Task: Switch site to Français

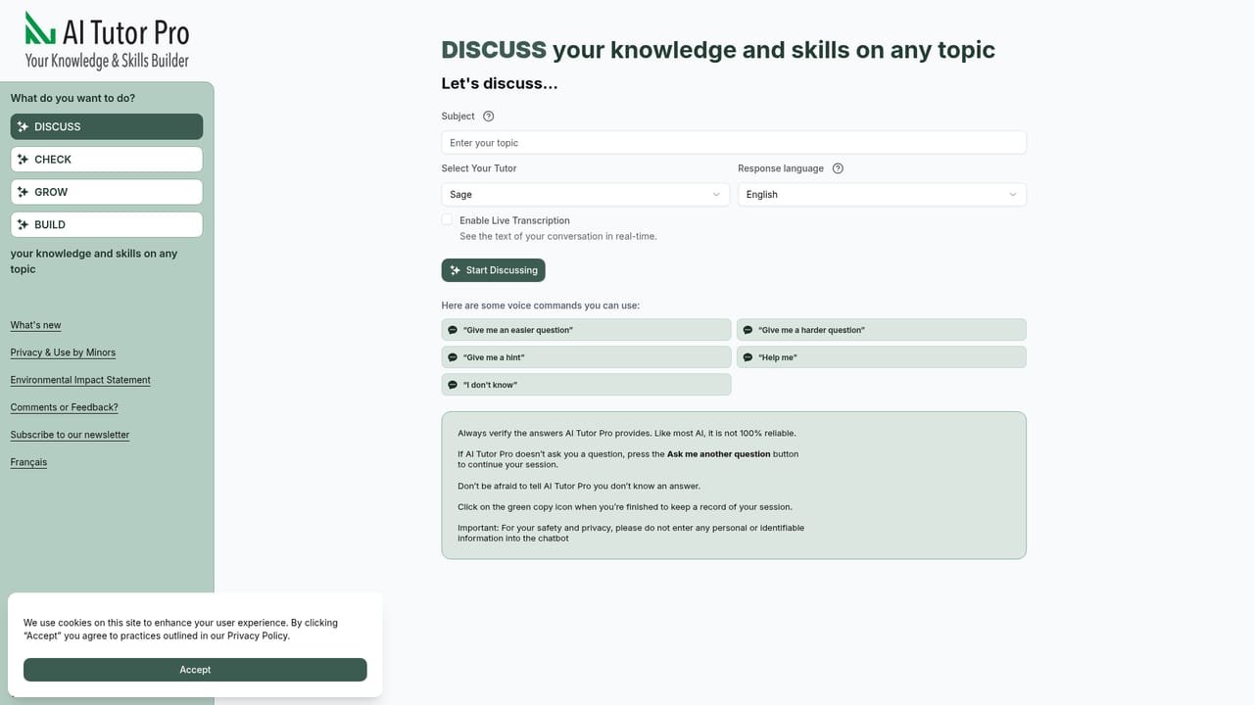Action: [x=28, y=462]
